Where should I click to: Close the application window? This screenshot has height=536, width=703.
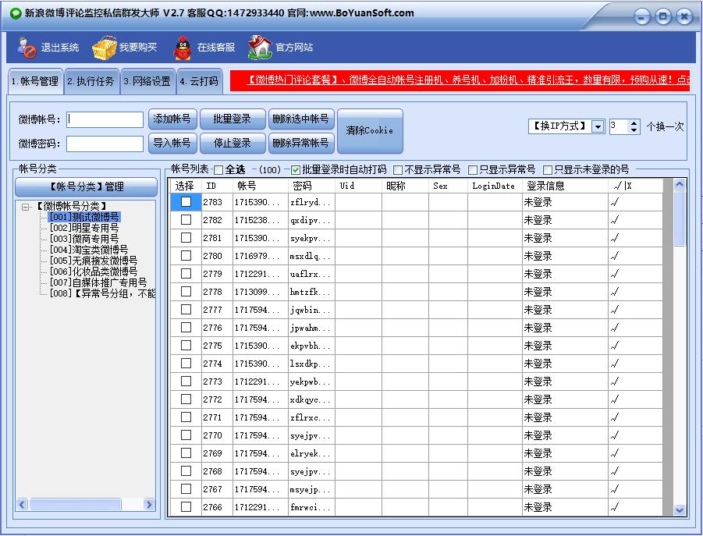pos(684,17)
